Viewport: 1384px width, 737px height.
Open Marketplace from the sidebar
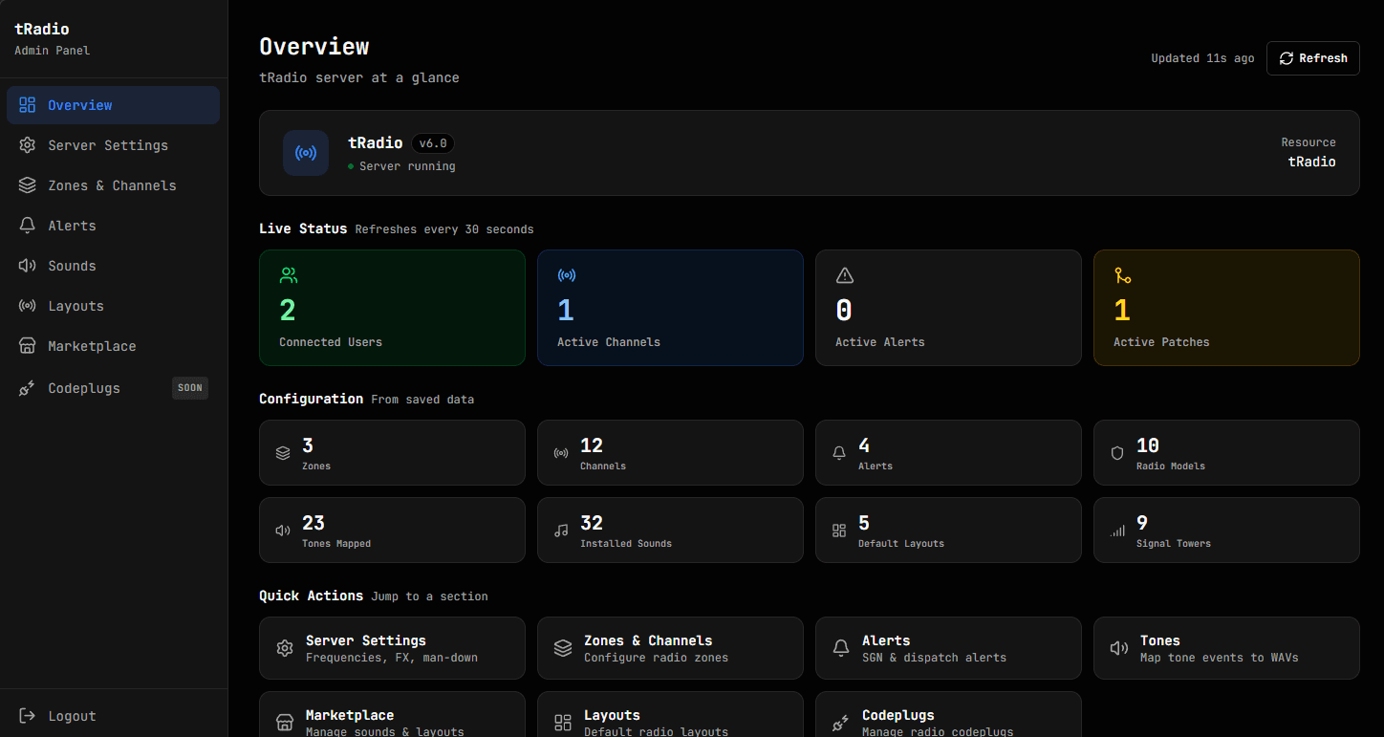coord(114,346)
